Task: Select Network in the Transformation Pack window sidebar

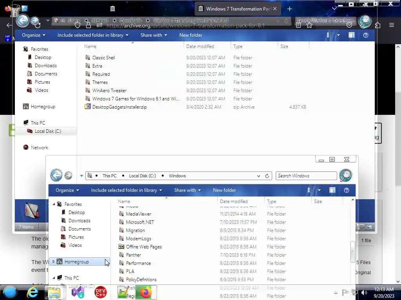Action: click(x=36, y=147)
